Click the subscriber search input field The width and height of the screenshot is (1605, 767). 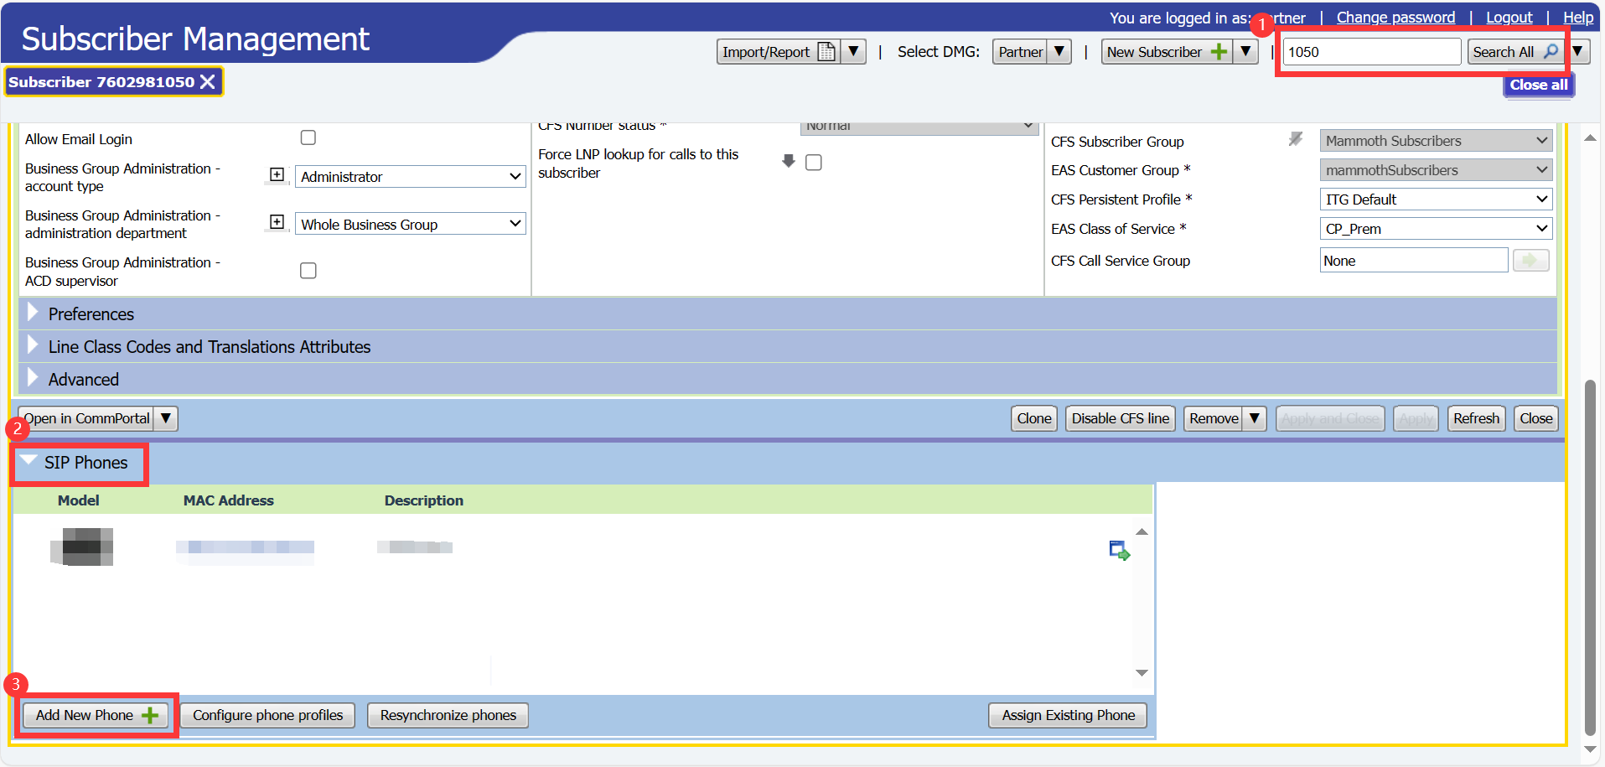[x=1371, y=52]
